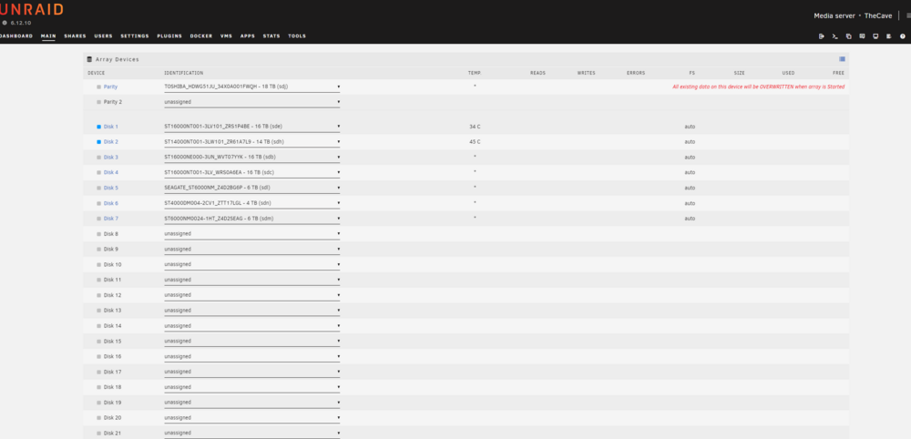Viewport: 911px width, 439px height.
Task: Open the Settings menu
Action: pos(135,36)
